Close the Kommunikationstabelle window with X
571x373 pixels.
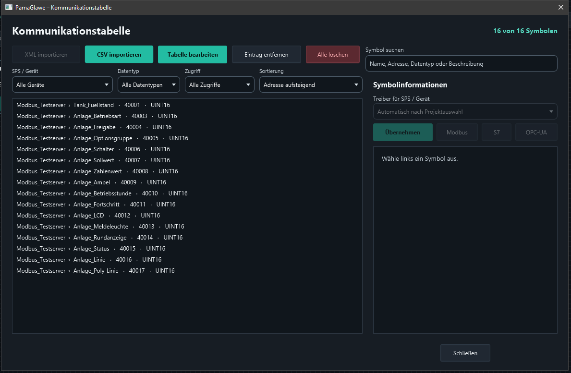coord(561,7)
